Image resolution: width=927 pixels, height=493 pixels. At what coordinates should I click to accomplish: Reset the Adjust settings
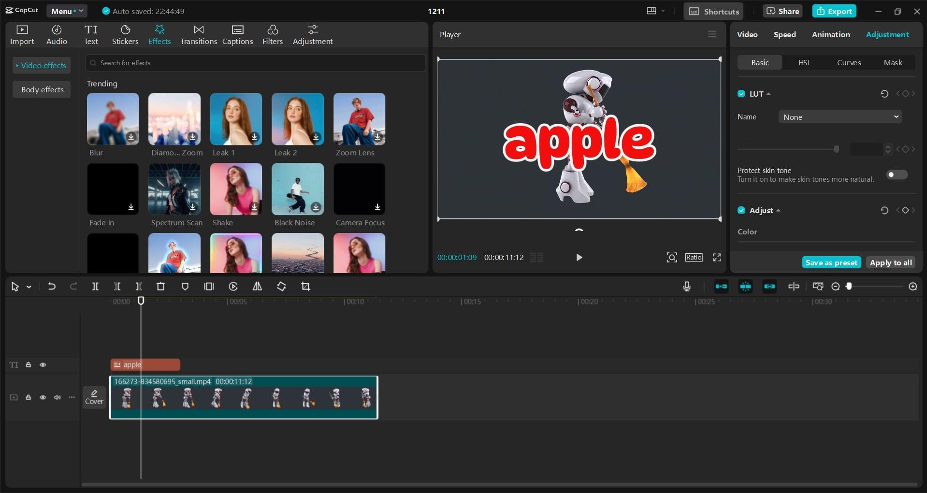click(884, 210)
